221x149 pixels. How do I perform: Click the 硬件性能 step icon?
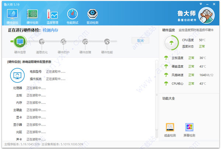pyautogui.click(x=107, y=42)
